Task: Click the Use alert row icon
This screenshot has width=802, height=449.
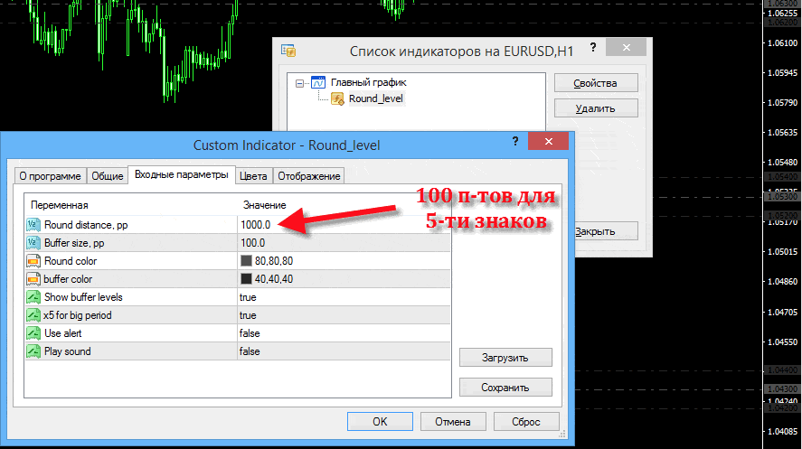Action: [33, 332]
